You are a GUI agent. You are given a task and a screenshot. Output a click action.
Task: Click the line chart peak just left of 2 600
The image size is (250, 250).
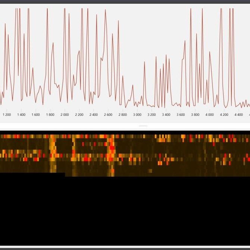point(105,10)
